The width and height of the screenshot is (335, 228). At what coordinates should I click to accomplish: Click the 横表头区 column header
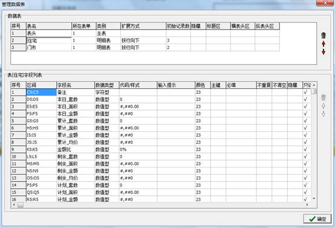point(242,26)
